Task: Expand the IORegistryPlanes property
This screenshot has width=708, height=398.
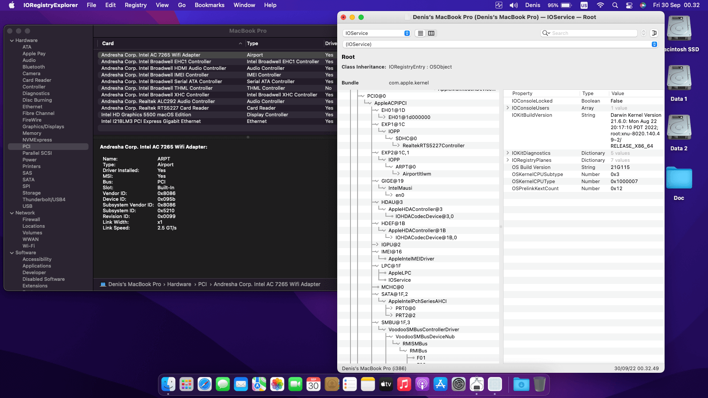Action: 508,160
